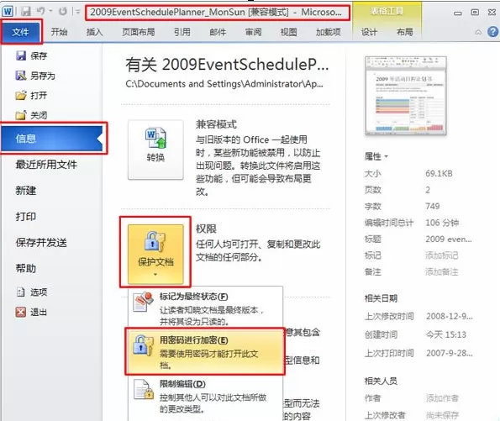The image size is (500, 421).
Task: Switch to the 审阅 ribbon tab
Action: [253, 32]
